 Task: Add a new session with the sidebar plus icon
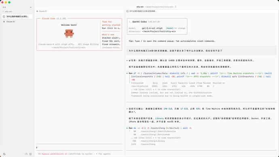coord(31,7)
